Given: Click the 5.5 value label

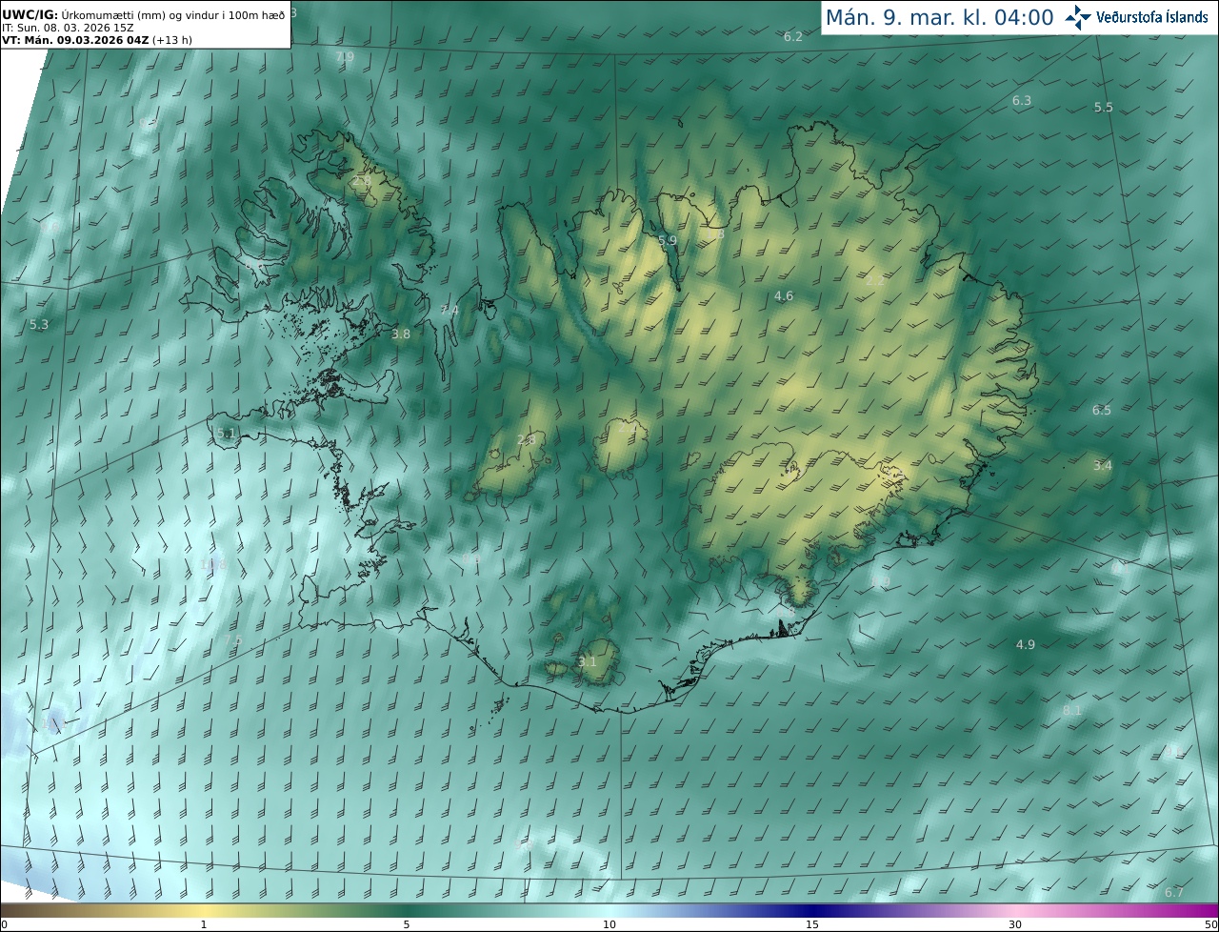Looking at the screenshot, I should click(1104, 108).
